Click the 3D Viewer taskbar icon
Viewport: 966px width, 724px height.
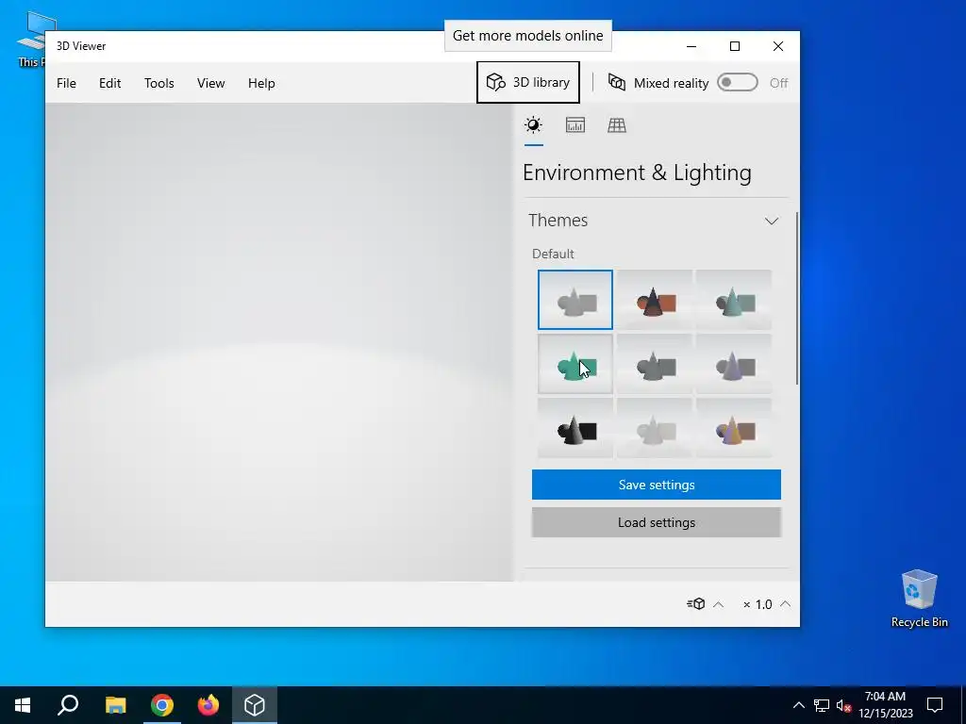click(255, 705)
